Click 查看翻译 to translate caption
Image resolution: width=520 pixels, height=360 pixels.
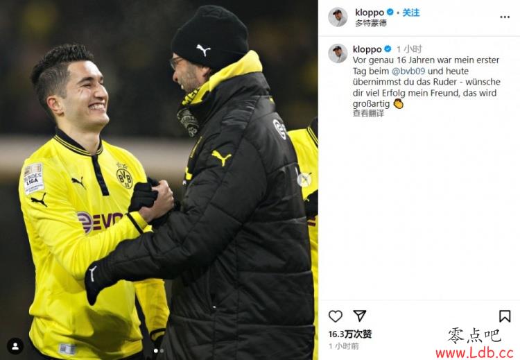[x=368, y=113]
